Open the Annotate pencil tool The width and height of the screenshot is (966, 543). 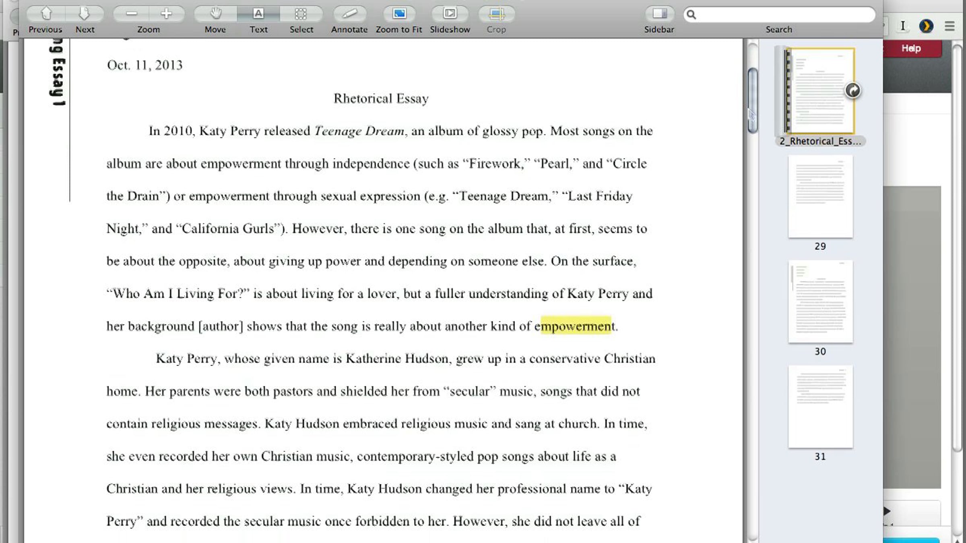[x=349, y=14]
